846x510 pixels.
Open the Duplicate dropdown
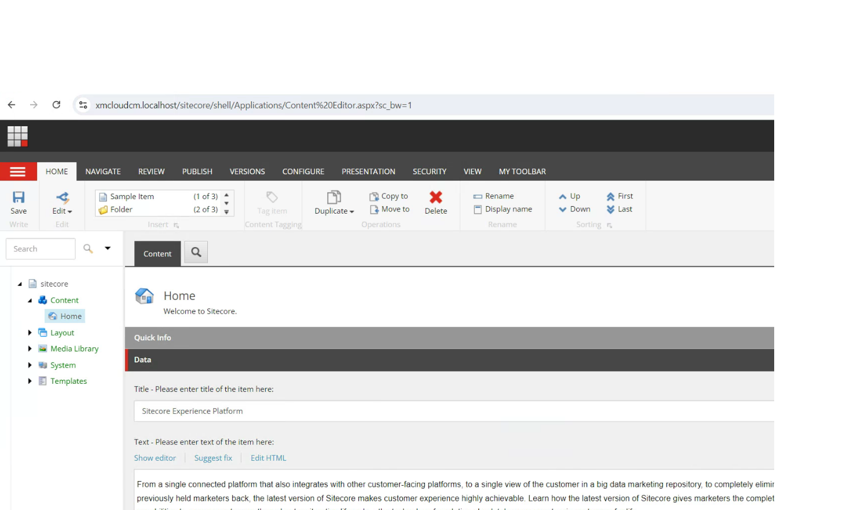pyautogui.click(x=334, y=211)
